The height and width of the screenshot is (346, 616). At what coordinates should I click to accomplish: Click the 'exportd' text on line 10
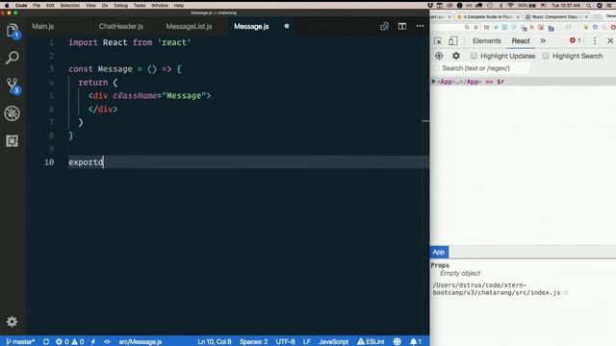coord(86,162)
